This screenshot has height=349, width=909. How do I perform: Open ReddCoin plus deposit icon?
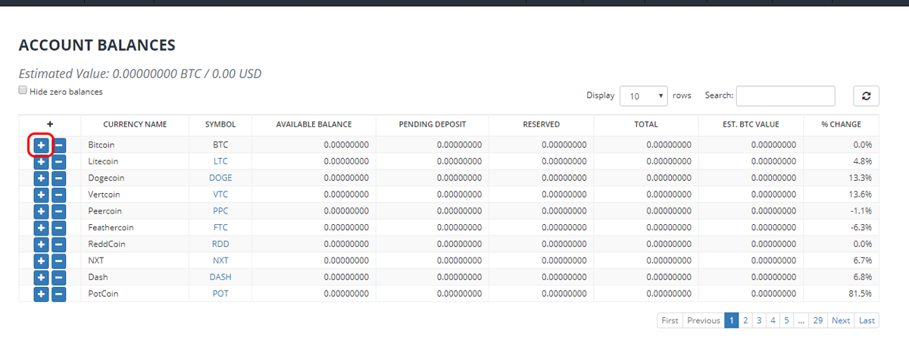41,245
